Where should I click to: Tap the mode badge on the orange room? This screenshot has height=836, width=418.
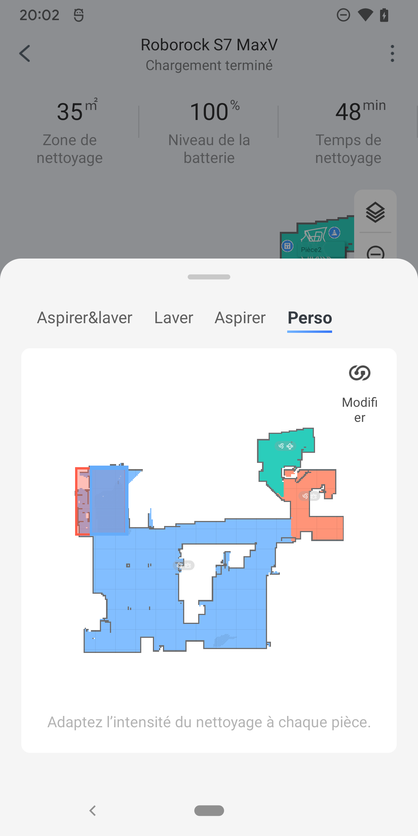[x=309, y=496]
